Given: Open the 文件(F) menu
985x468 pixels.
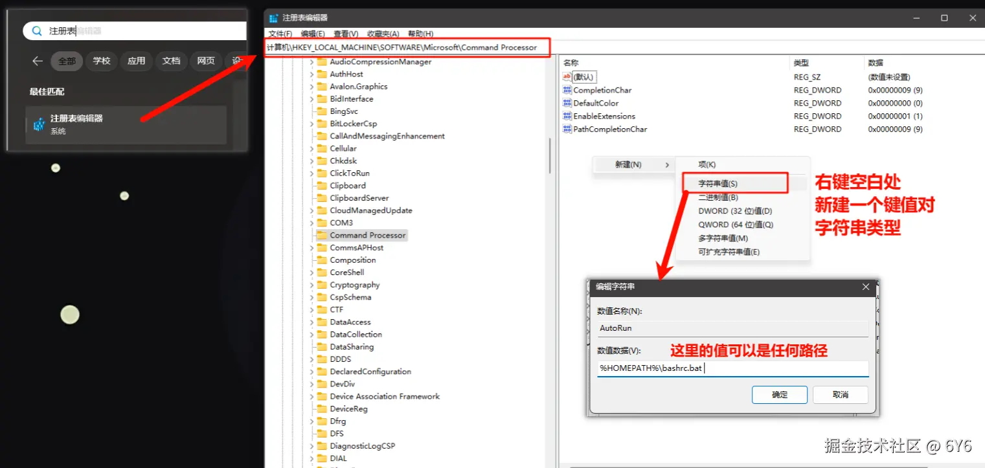Looking at the screenshot, I should click(280, 34).
